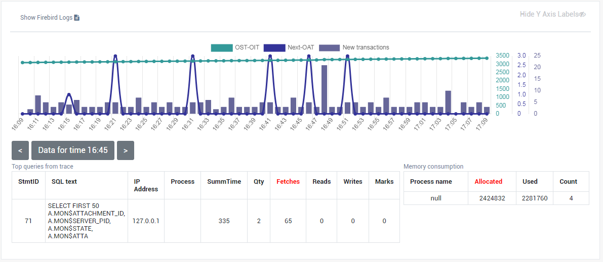Toggle the OST-OIT legend series
The image size is (603, 262).
click(235, 47)
